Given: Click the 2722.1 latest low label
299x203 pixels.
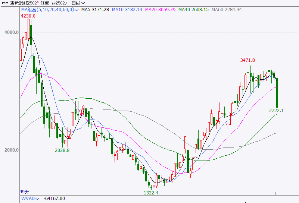Looking at the screenshot, I should pos(276,111).
